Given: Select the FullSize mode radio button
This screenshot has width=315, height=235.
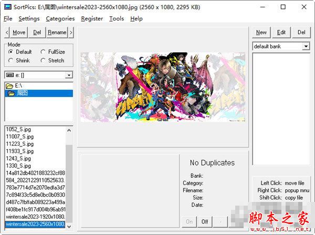Looking at the screenshot, I should (x=43, y=52).
